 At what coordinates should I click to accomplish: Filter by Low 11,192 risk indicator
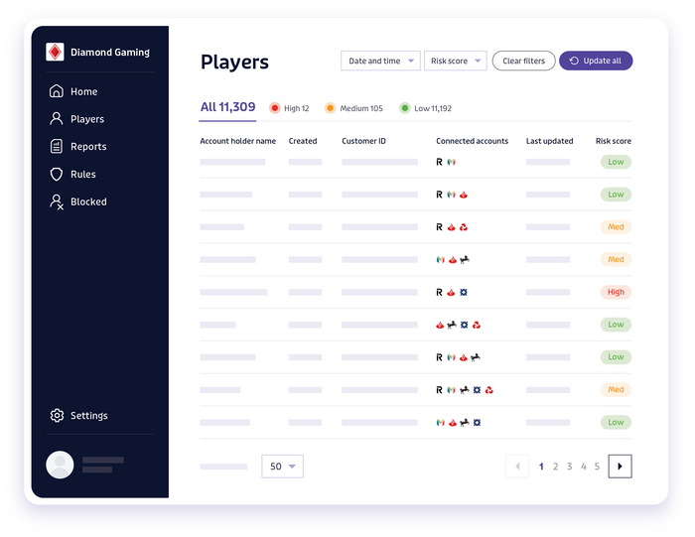pyautogui.click(x=425, y=108)
